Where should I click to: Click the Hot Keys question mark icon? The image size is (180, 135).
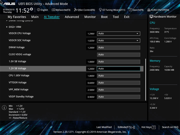(x=154, y=127)
